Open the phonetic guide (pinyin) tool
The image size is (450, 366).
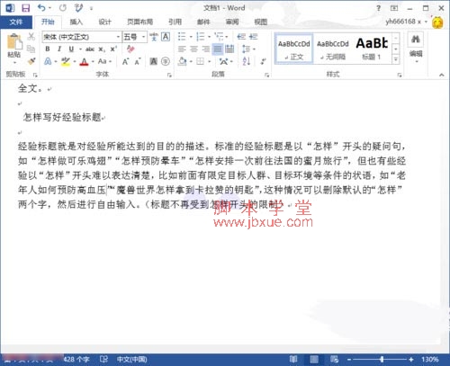click(x=154, y=37)
